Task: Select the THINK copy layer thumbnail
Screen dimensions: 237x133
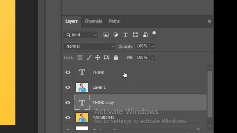Action: 82,103
